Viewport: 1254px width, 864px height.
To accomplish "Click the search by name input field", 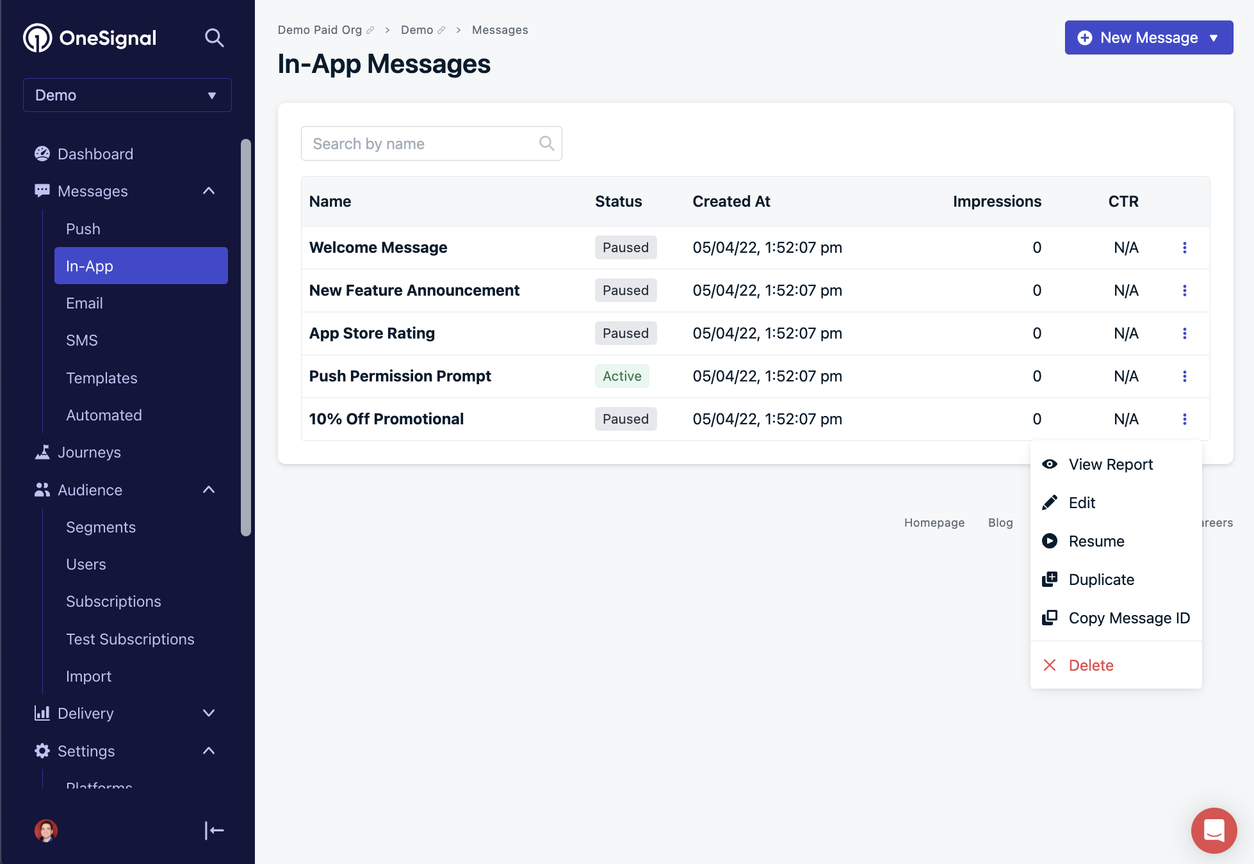I will tap(431, 143).
